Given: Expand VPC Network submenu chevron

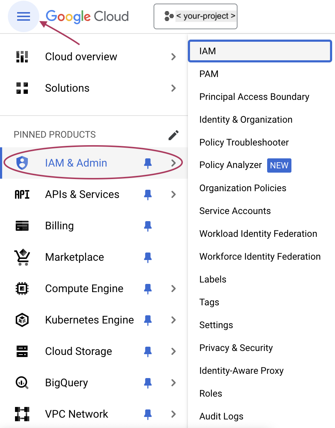Looking at the screenshot, I should coord(174,414).
